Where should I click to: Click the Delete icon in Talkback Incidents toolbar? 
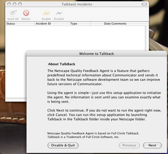click(x=26, y=13)
